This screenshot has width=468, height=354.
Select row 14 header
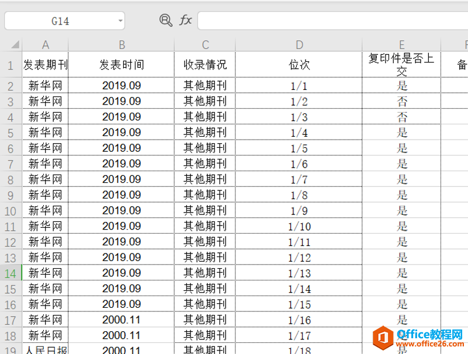tap(11, 273)
